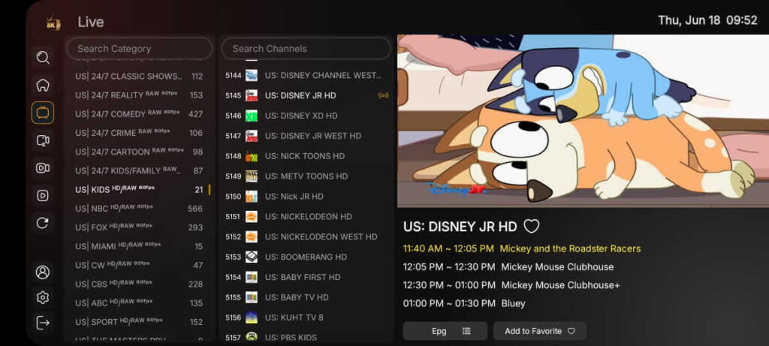769x346 pixels.
Task: Play channel US: KUHT TV 8
Action: pos(306,317)
